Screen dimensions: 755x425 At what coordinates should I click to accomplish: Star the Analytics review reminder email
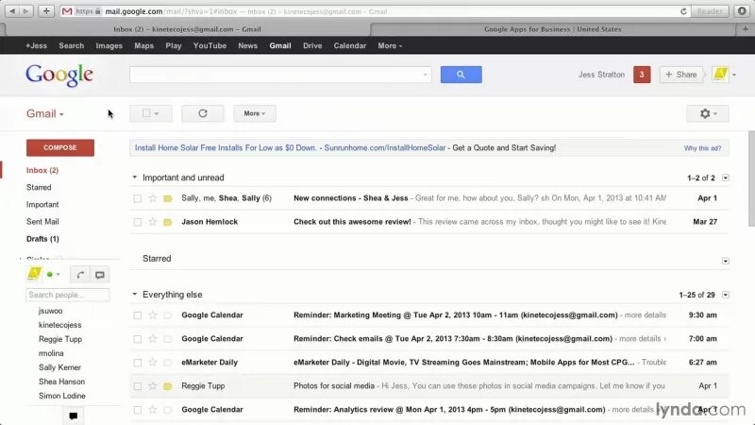(153, 410)
